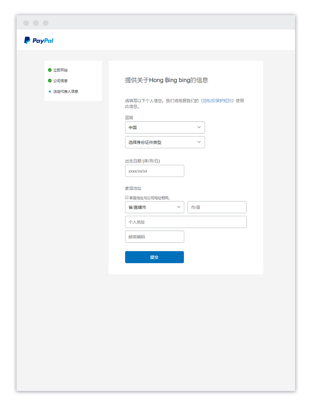Click the green checkmark beside 立即开始

[49, 70]
